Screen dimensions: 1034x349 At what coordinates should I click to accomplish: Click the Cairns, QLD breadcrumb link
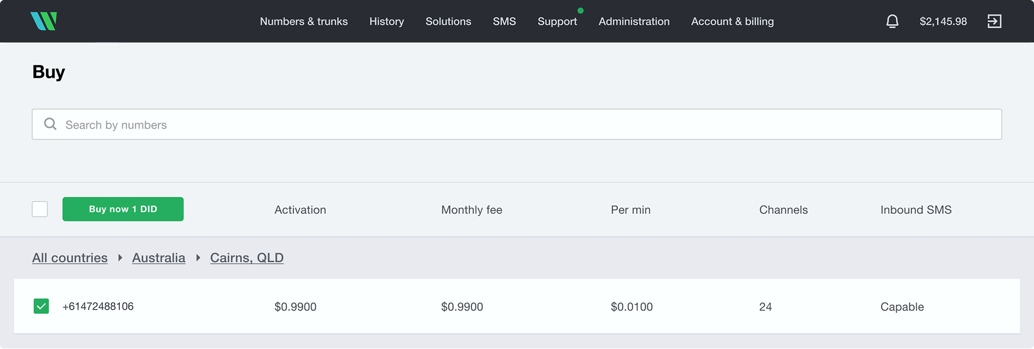[x=247, y=257]
